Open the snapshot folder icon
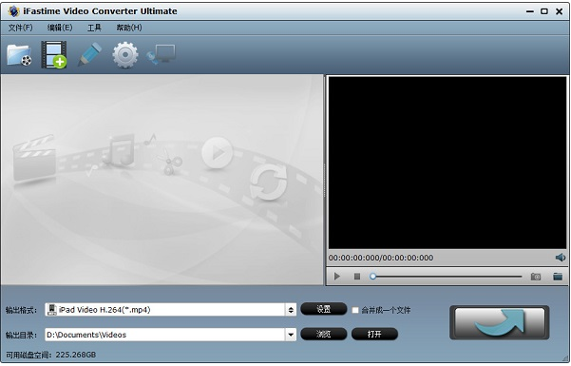Viewport: 571px width, 366px height. (558, 277)
